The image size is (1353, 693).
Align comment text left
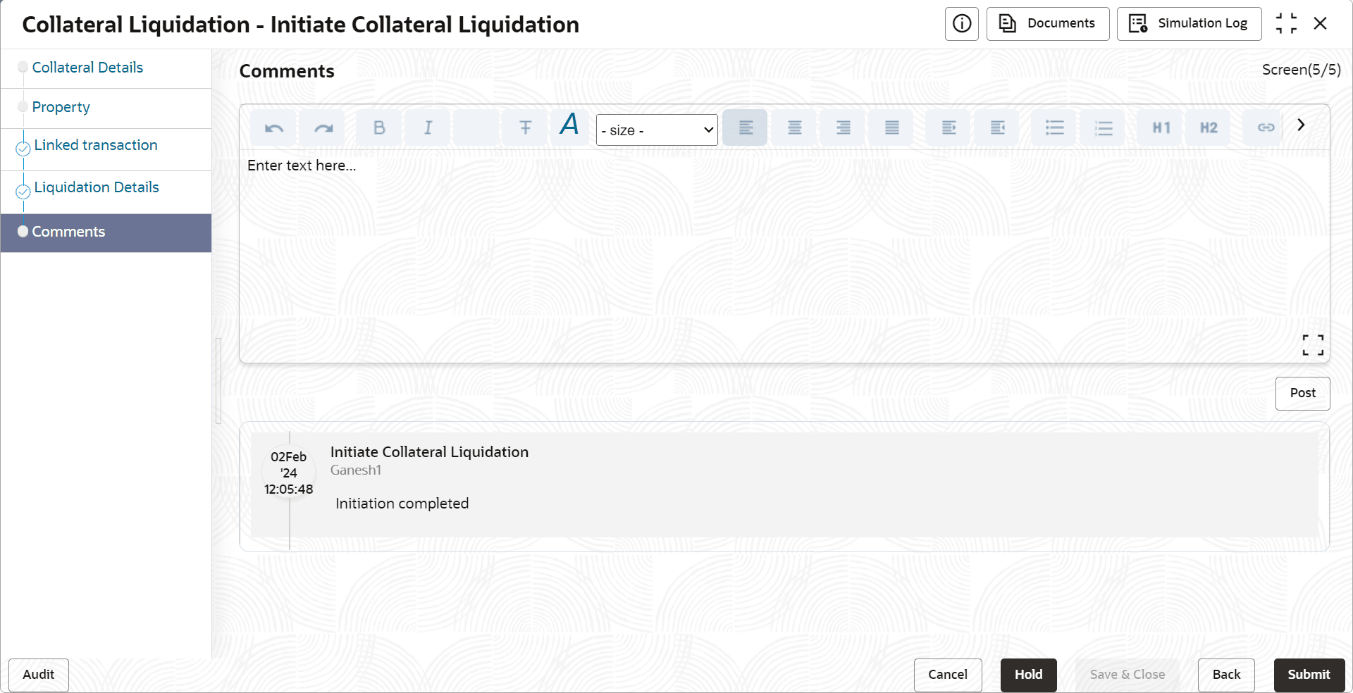pos(746,128)
